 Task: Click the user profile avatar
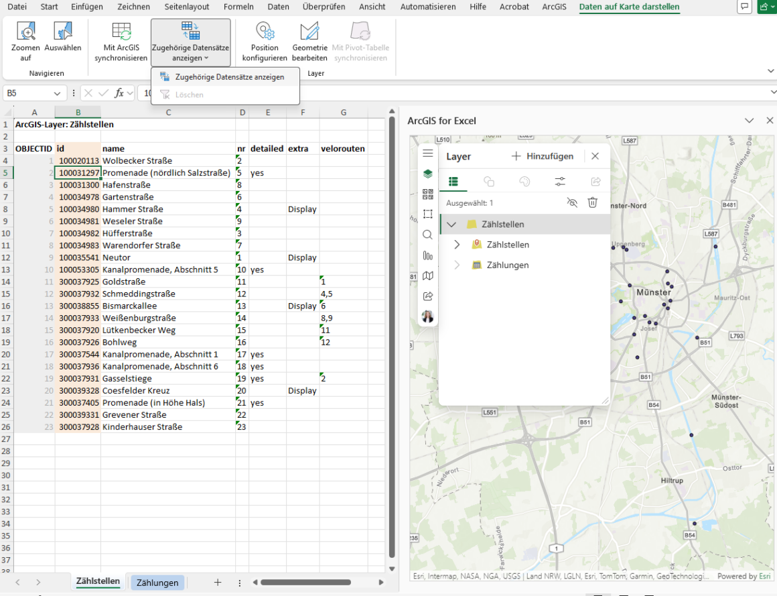point(427,316)
